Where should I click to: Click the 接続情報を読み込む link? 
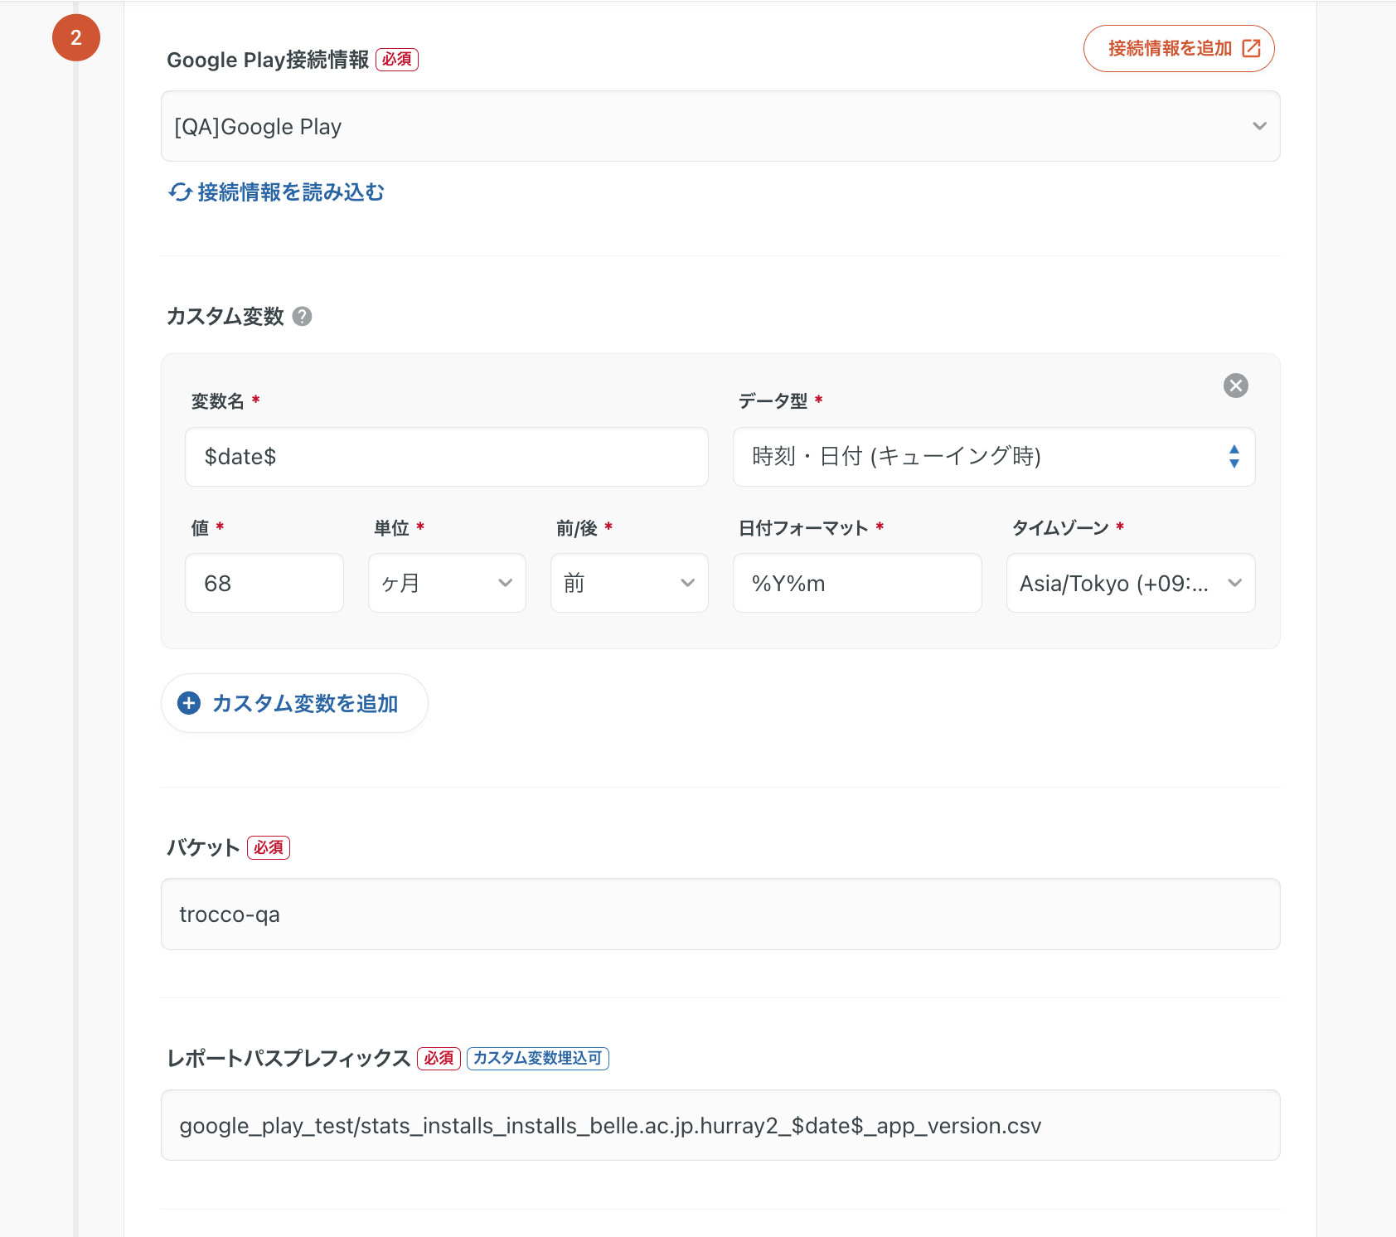coord(290,192)
